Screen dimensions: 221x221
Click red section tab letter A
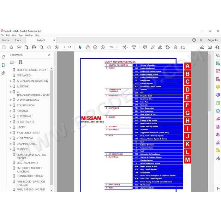(188, 66)
